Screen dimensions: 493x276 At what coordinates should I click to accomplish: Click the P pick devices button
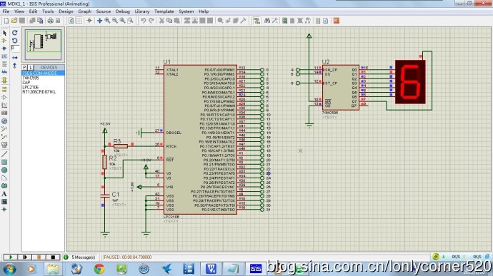24,67
